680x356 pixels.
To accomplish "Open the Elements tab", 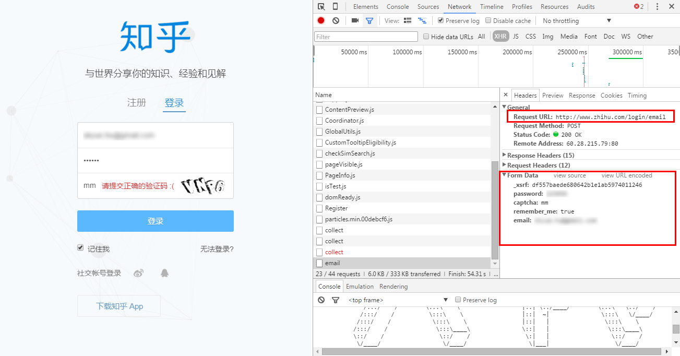I will (x=366, y=7).
